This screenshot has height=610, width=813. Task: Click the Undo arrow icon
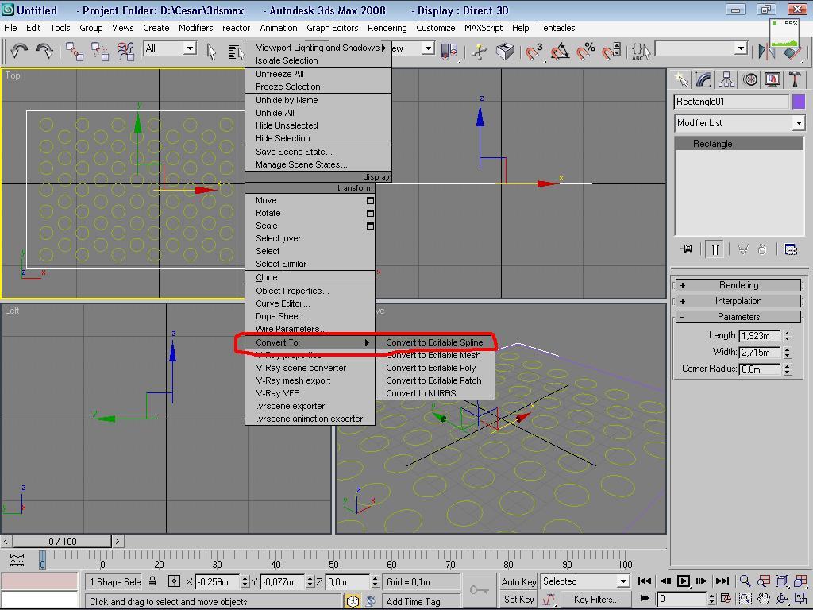[19, 50]
